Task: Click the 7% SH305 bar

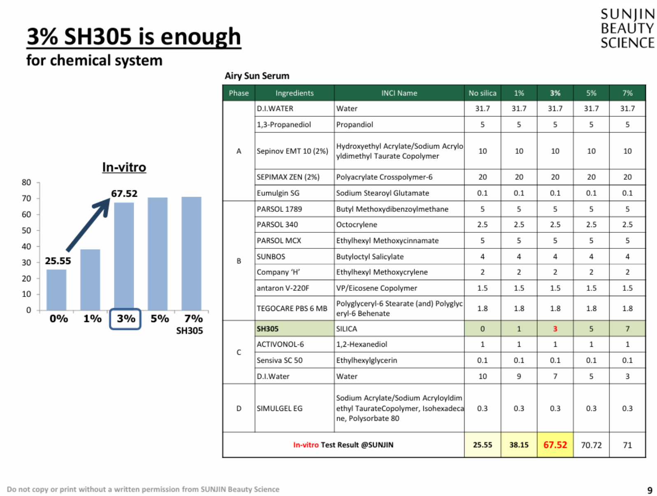Action: pyautogui.click(x=191, y=253)
